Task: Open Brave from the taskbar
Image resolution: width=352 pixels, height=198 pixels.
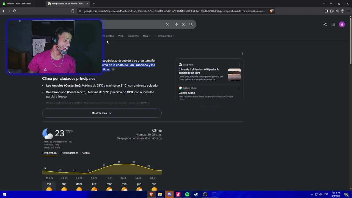Action: coord(151,194)
